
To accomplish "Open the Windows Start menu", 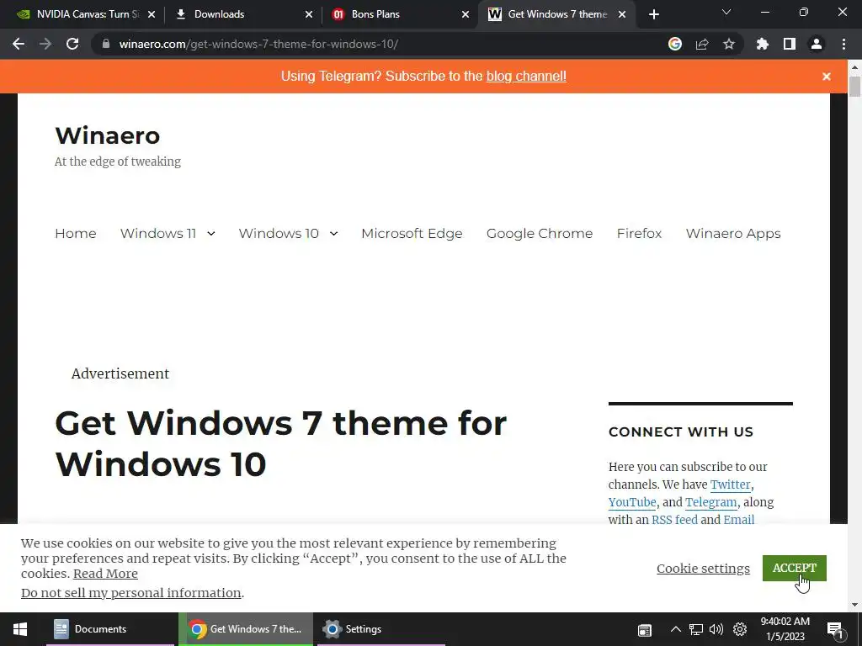I will pyautogui.click(x=20, y=629).
